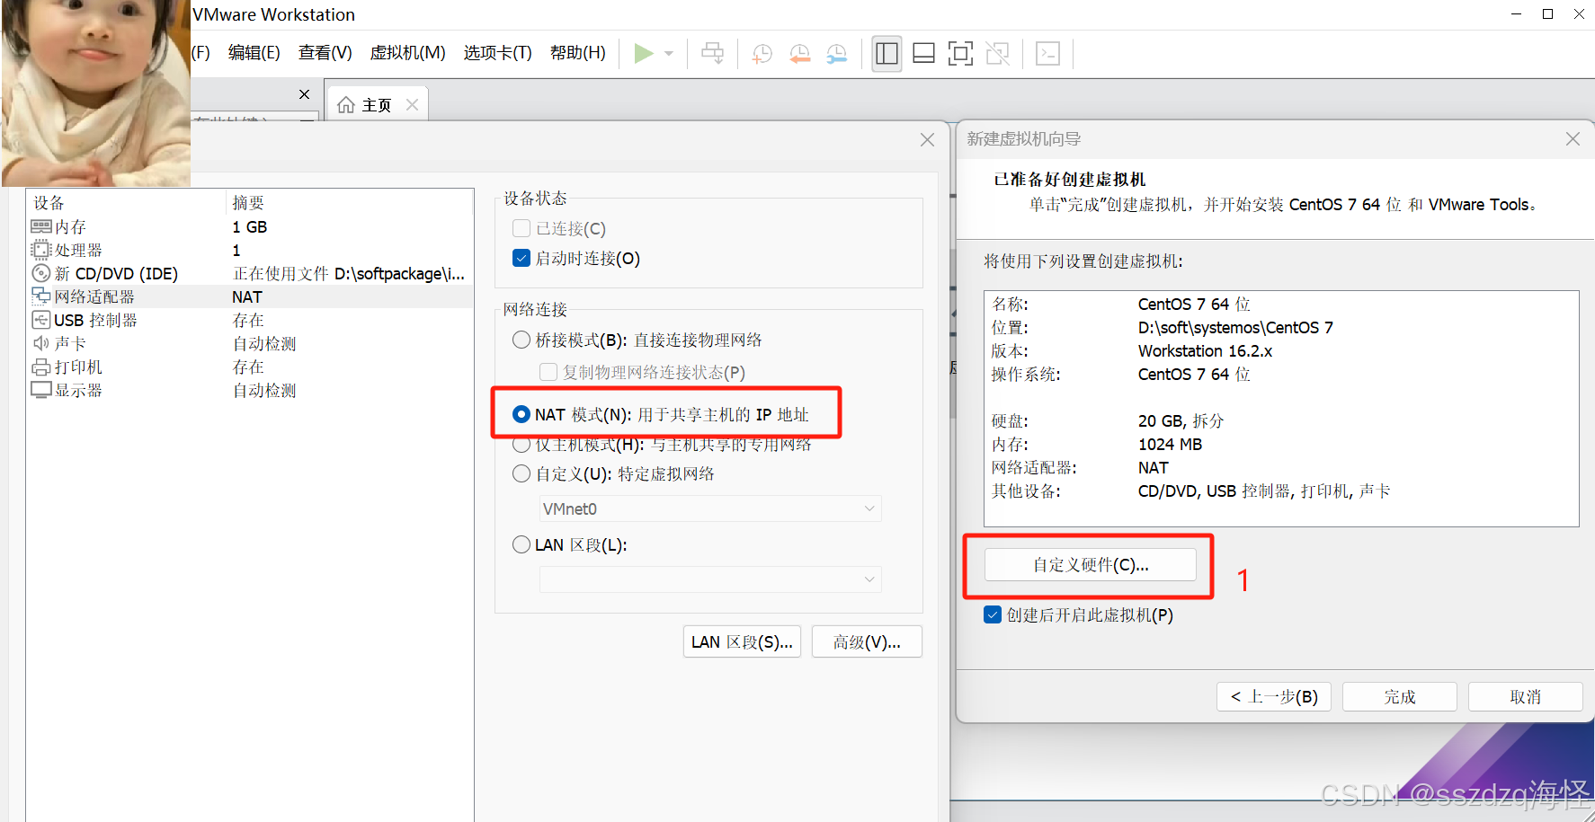Select the 网络适配器 device row
This screenshot has width=1595, height=822.
click(250, 297)
